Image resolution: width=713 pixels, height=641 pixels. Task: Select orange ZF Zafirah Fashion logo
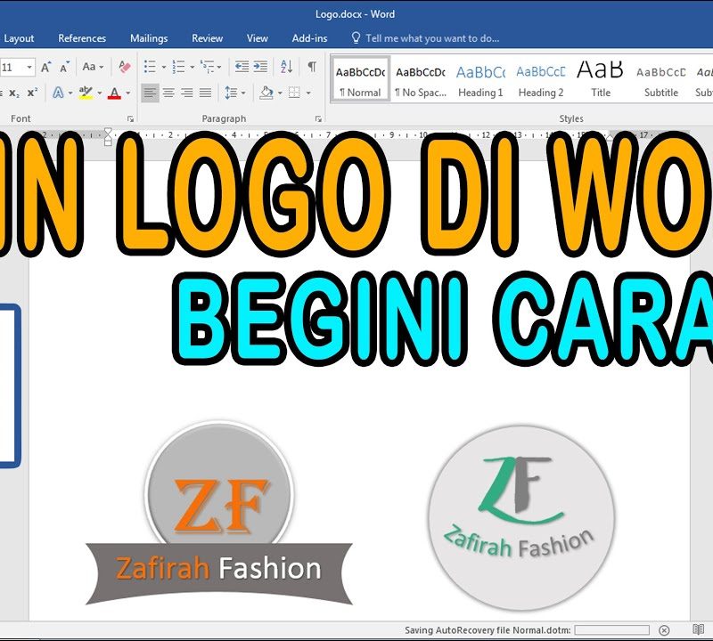point(219,515)
